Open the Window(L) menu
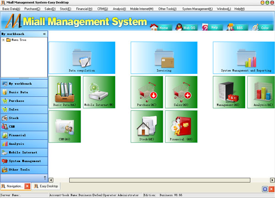 224,9
